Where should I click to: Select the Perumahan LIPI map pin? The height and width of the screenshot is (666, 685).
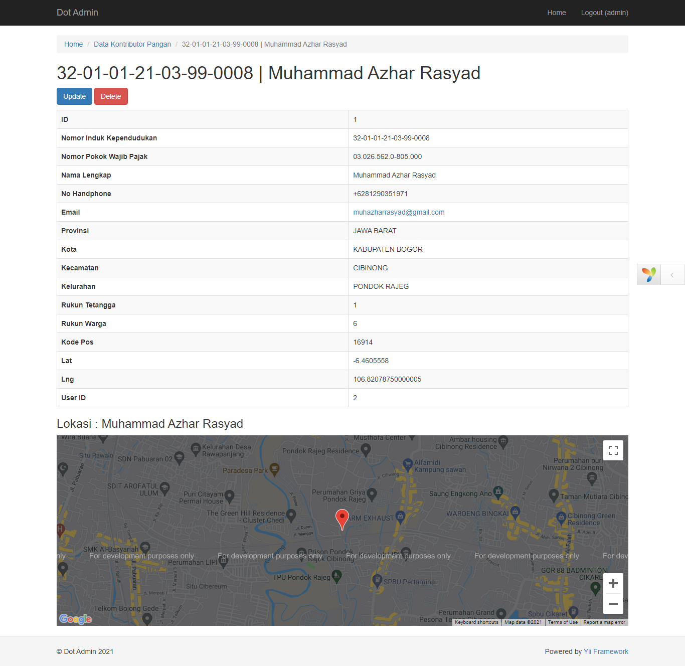pyautogui.click(x=224, y=563)
